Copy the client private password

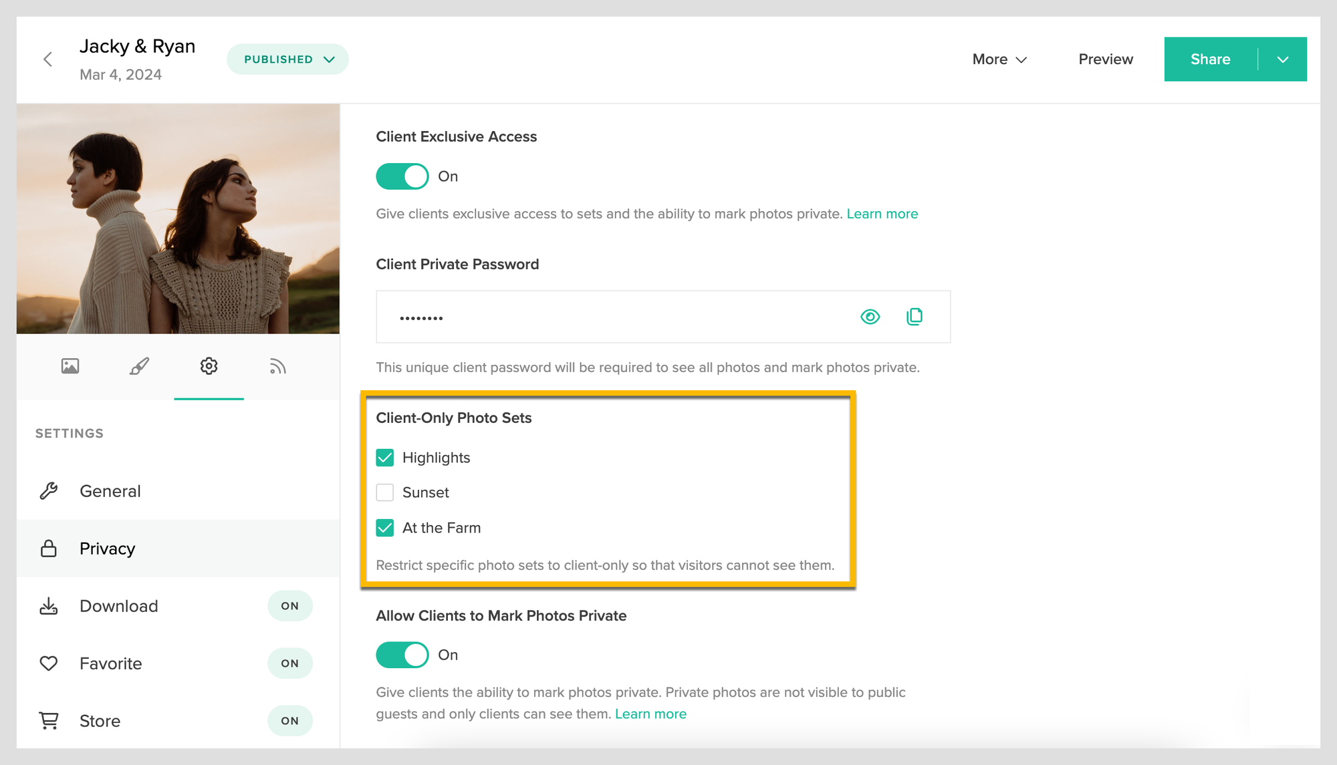point(915,317)
